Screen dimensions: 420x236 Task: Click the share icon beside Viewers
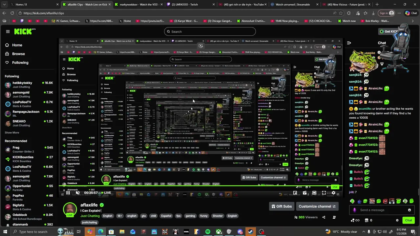coord(324,217)
